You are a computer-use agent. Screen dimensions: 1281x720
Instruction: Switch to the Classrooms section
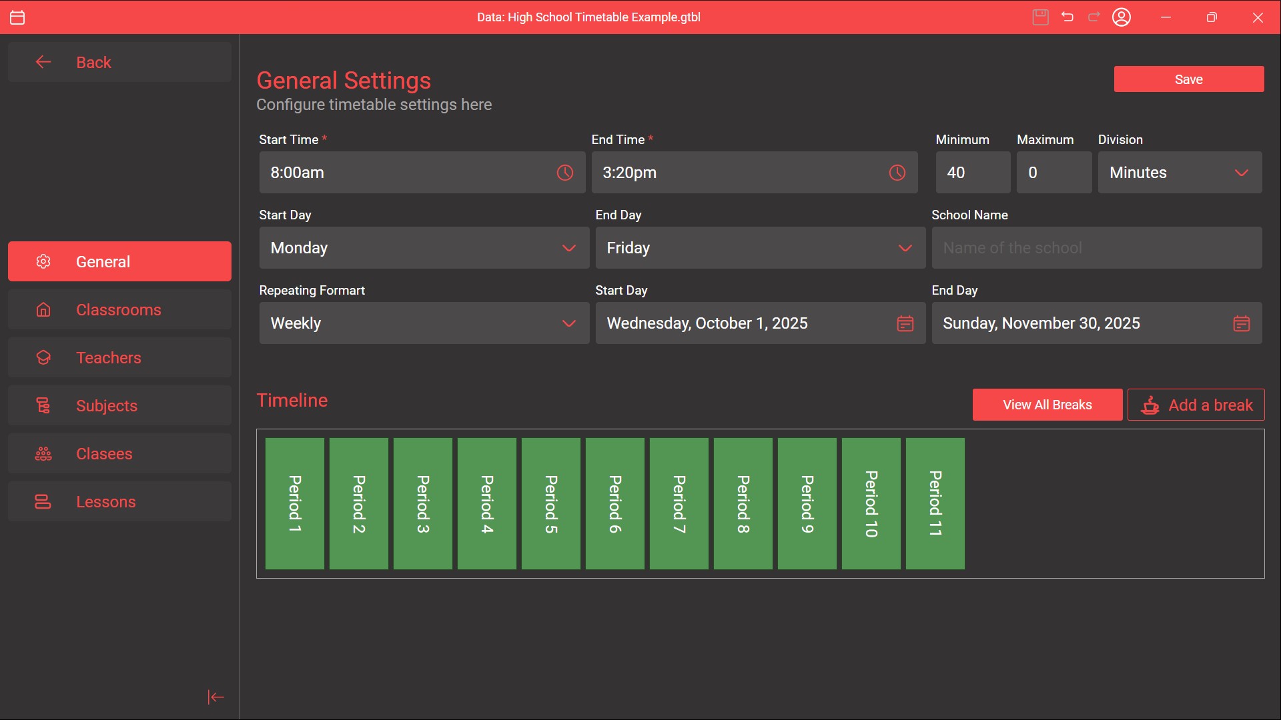pos(119,310)
